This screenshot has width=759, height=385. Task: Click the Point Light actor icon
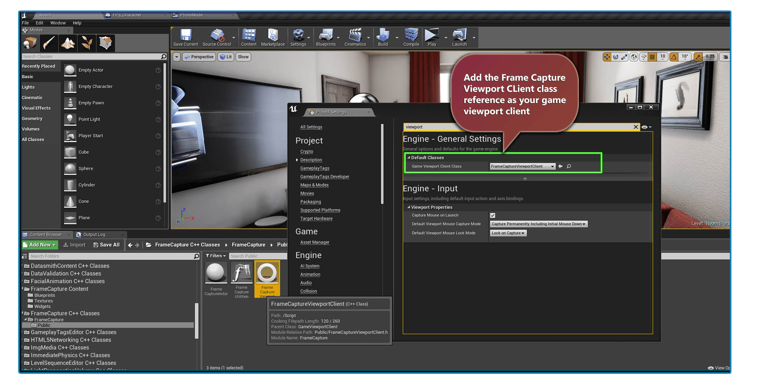(70, 119)
